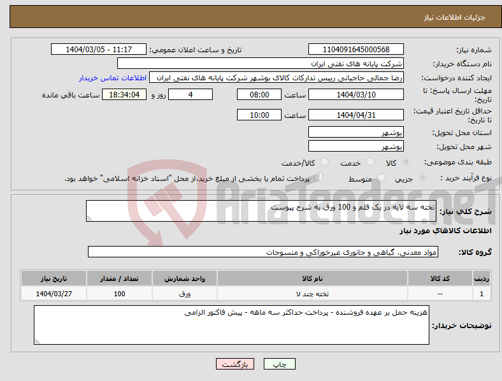Click the نام کالا column header
502x381 pixels.
coord(312,278)
